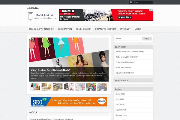The width and height of the screenshot is (180, 120).
Task: Select fourth slider thumbnail with dark card
Action: tap(69, 87)
